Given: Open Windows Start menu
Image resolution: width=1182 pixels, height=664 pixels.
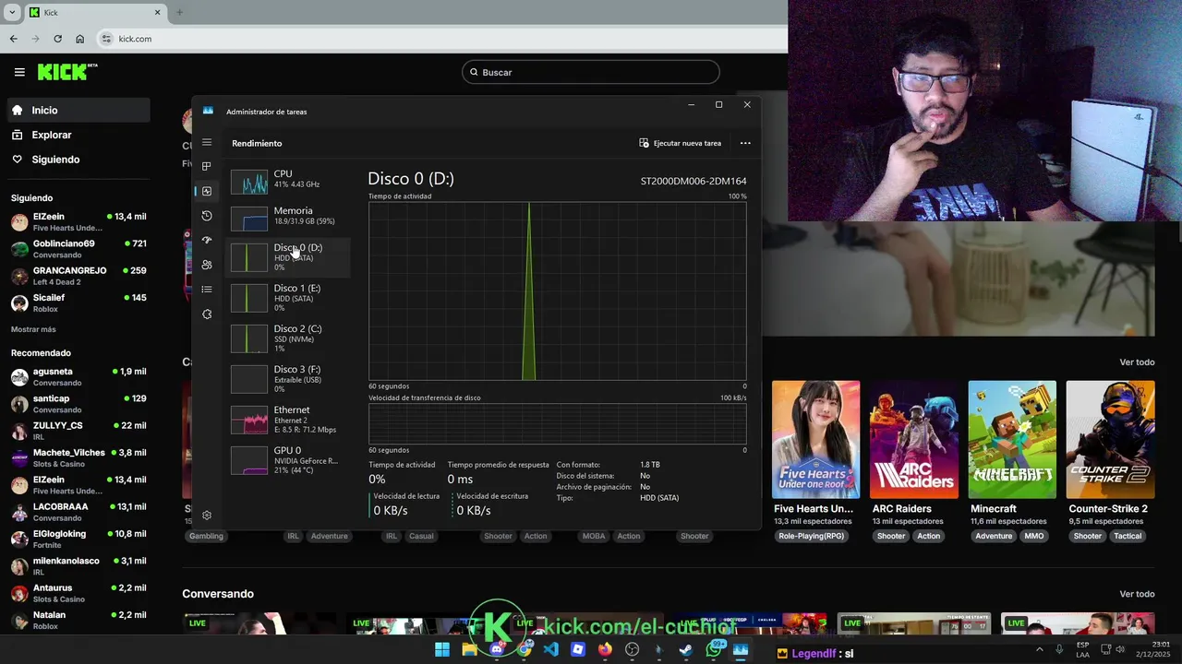Looking at the screenshot, I should [x=442, y=649].
